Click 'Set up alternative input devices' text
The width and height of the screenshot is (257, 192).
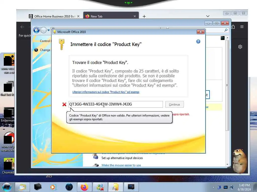(x=122, y=158)
